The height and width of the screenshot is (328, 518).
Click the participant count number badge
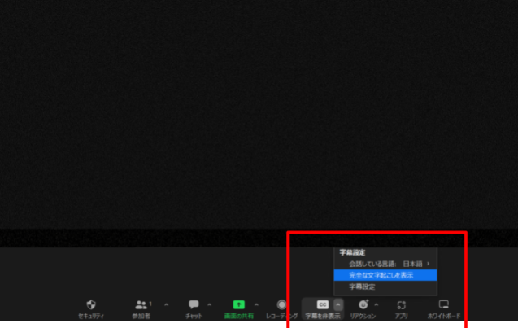tap(150, 302)
